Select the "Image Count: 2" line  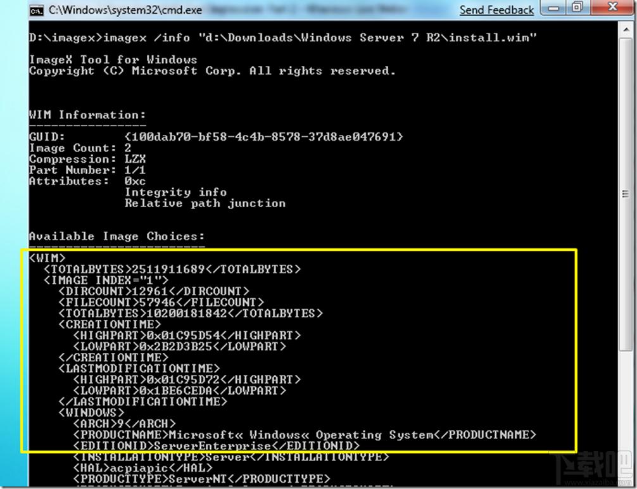80,148
